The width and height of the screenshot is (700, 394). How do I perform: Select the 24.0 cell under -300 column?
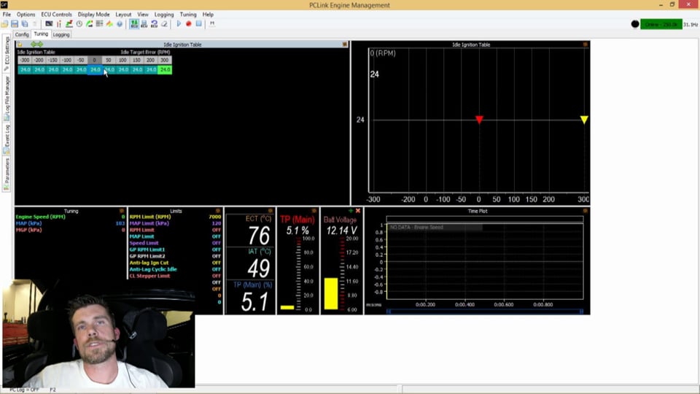(x=25, y=70)
